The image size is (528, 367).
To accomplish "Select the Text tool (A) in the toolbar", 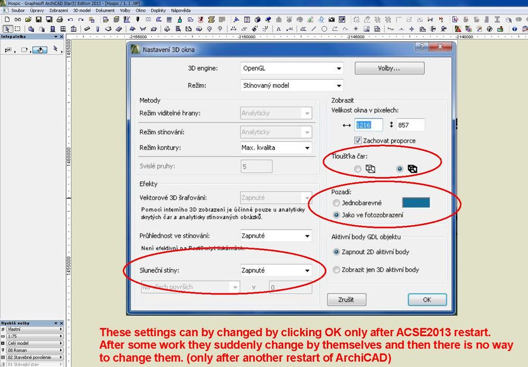I will [277, 28].
